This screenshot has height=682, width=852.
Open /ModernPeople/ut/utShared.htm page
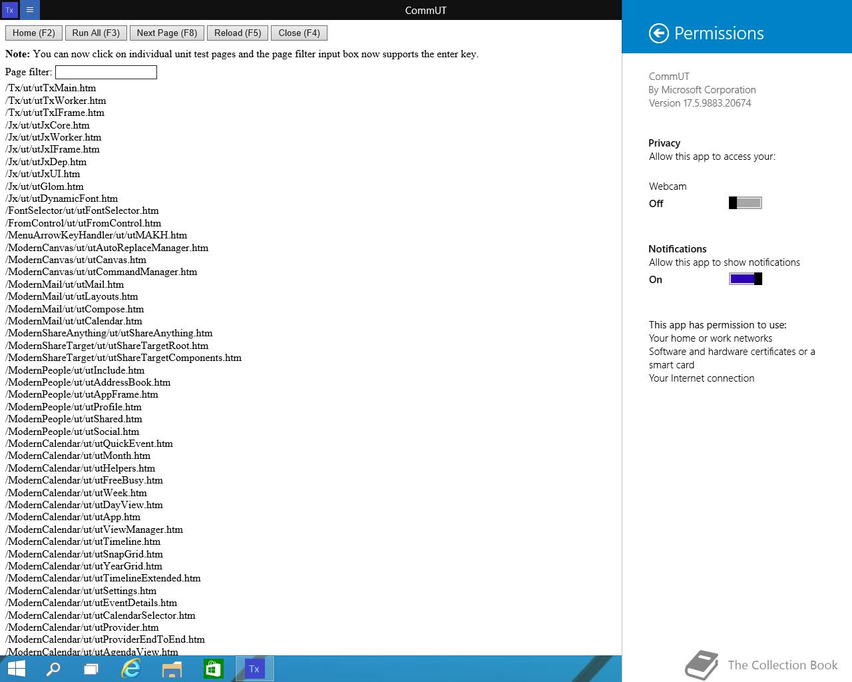(x=74, y=419)
